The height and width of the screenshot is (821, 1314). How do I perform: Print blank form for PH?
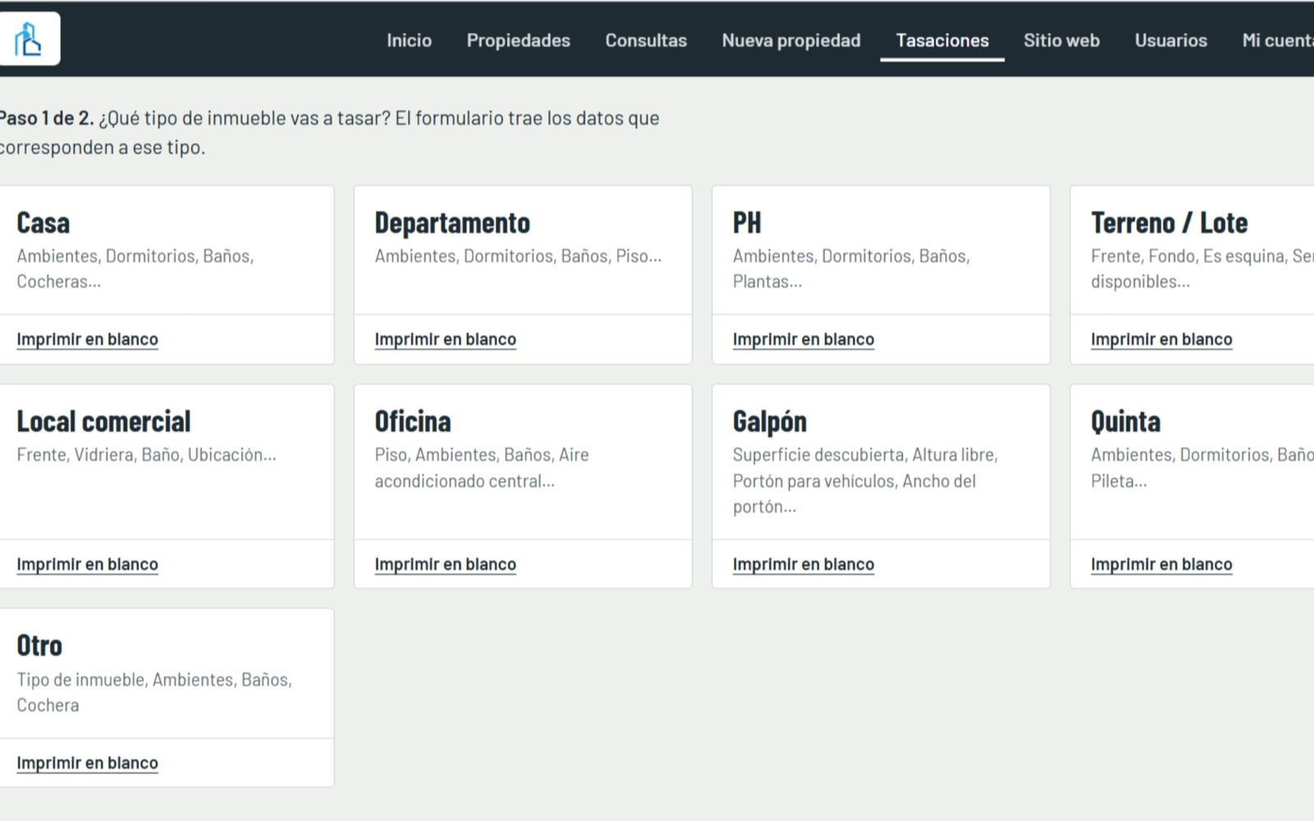803,339
